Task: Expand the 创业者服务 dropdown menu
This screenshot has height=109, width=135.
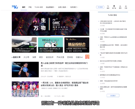Action: click(50, 7)
